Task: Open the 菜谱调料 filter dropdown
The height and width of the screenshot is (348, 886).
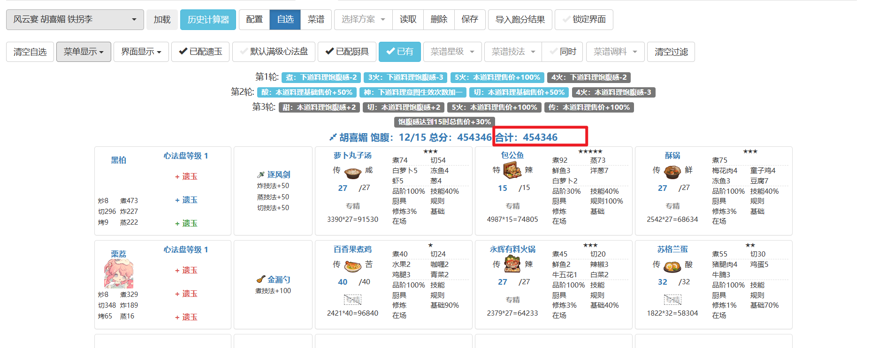Action: (615, 52)
